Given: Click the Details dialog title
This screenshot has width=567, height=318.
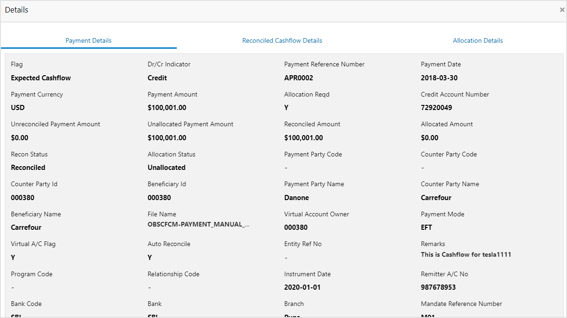Looking at the screenshot, I should (17, 10).
